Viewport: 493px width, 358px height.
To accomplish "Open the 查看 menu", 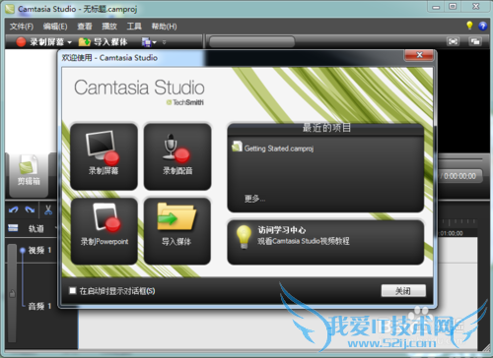I will pyautogui.click(x=85, y=27).
